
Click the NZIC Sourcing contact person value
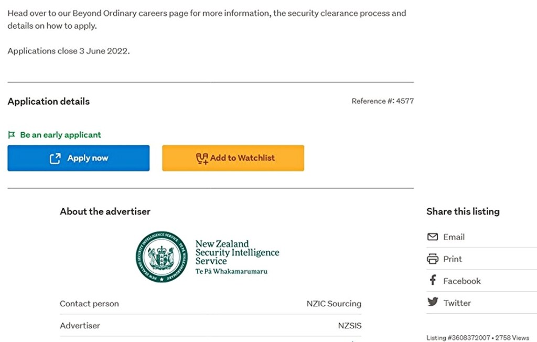point(334,304)
